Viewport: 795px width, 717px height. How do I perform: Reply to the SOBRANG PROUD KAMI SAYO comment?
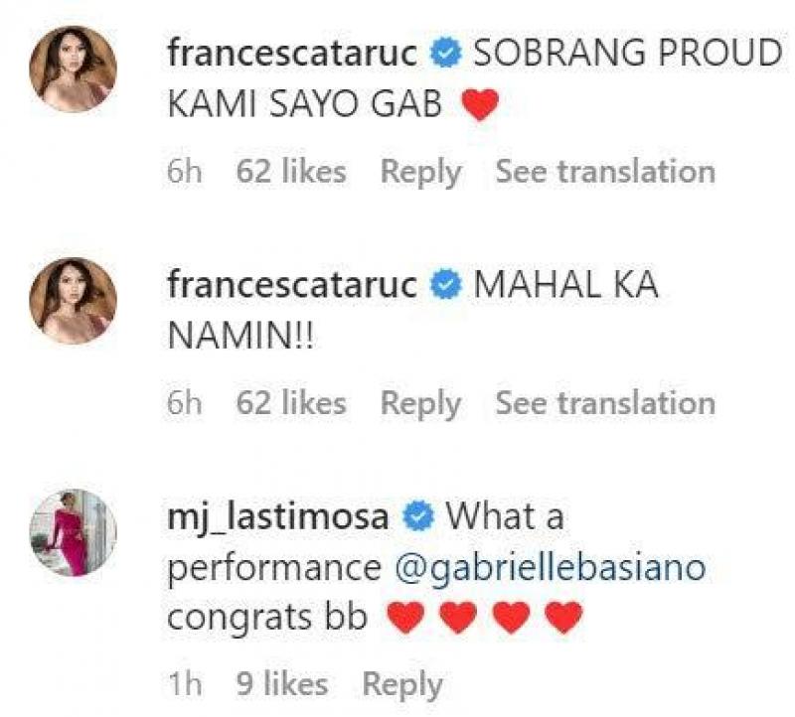(421, 172)
